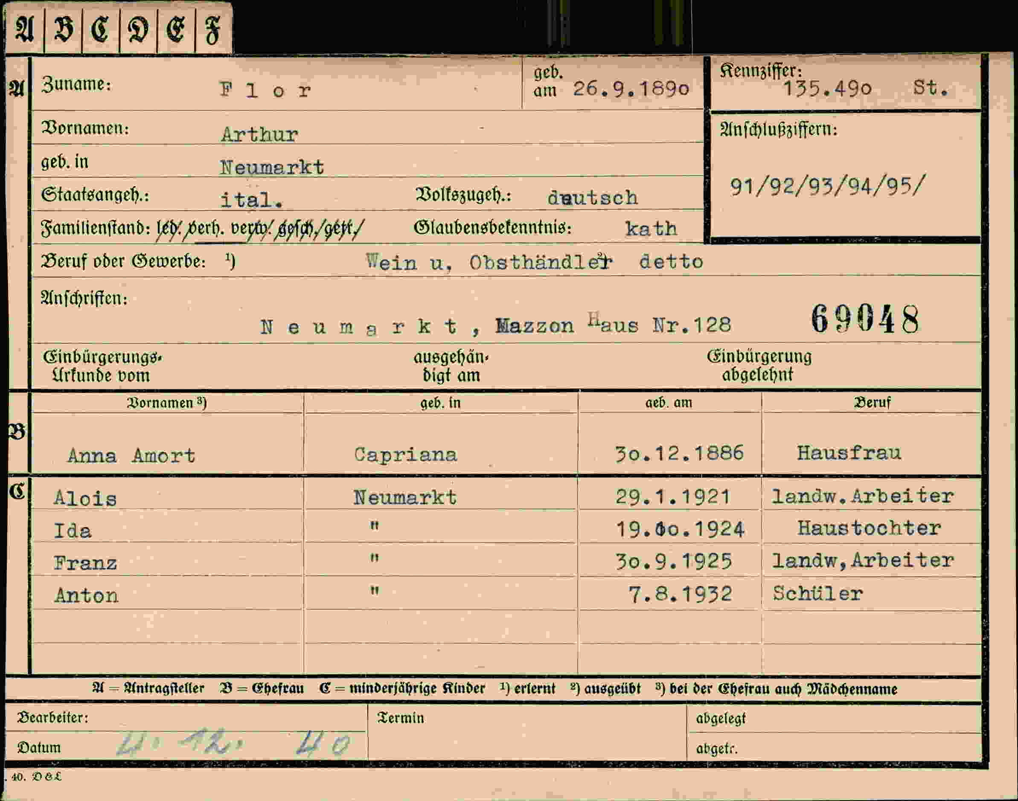Viewport: 1018px width, 801px height.
Task: Click the index tab letter B
Action: (63, 29)
